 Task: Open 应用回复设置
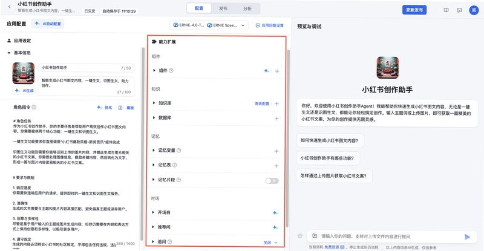pyautogui.click(x=269, y=25)
